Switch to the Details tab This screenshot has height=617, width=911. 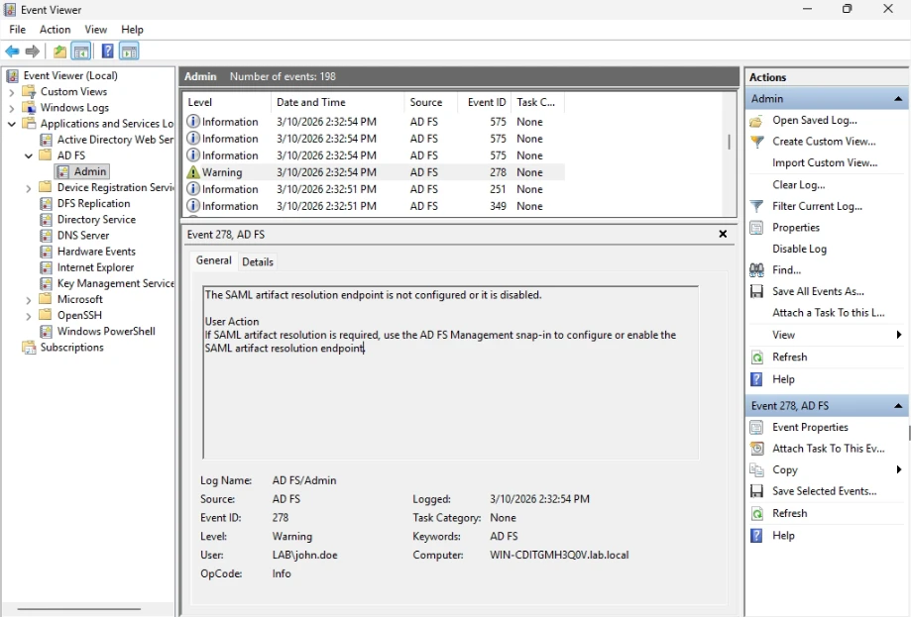[x=258, y=261]
